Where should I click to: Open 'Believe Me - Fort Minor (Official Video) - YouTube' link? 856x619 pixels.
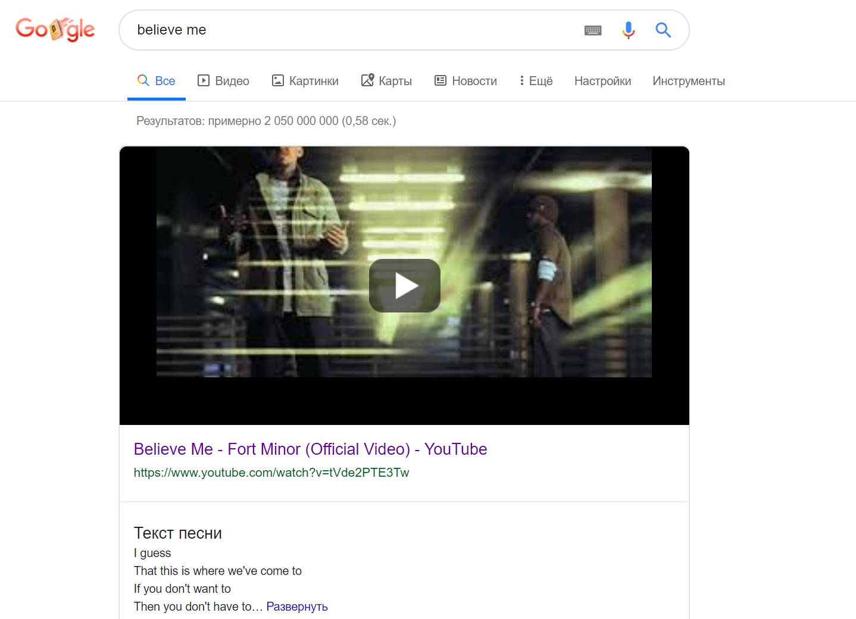tap(310, 449)
